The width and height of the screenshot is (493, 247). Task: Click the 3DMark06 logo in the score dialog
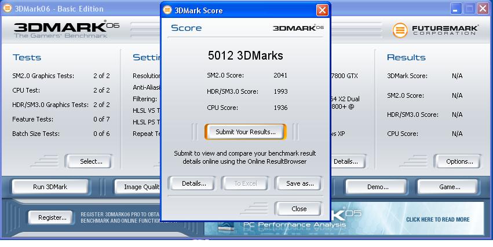tap(298, 28)
